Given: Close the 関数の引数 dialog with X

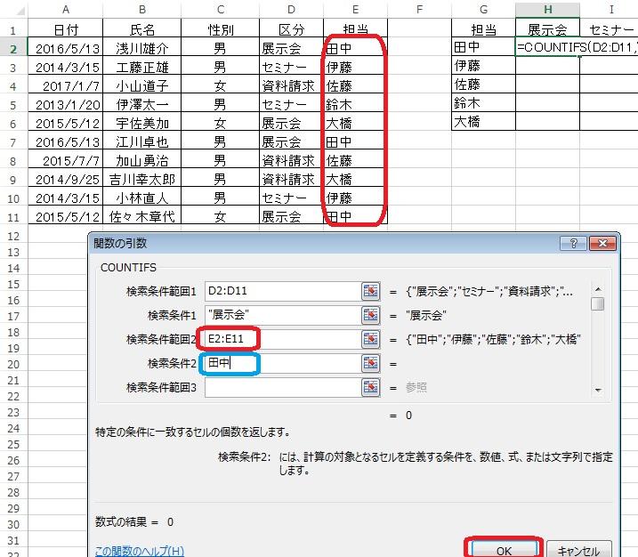Looking at the screenshot, I should point(602,244).
